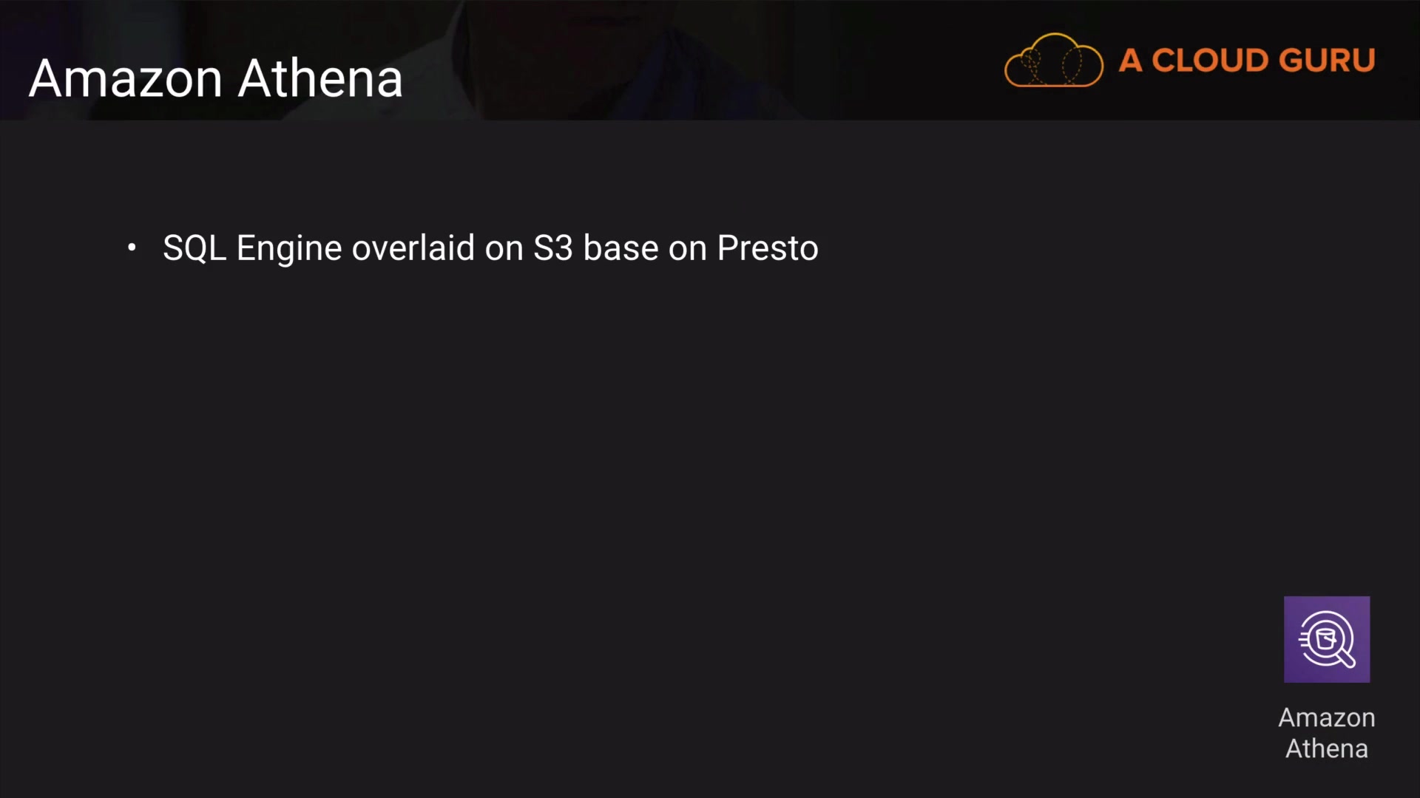
Task: Click the purple Amazon Athena service icon
Action: (x=1326, y=639)
